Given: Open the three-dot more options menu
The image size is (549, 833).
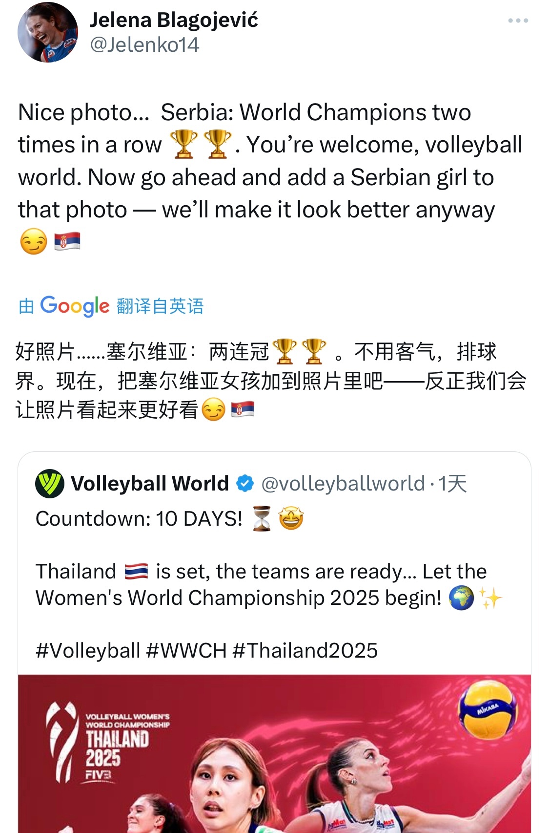Looking at the screenshot, I should 518,21.
